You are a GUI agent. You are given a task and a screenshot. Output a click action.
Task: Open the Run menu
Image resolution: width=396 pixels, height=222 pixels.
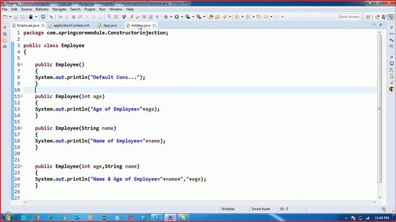102,9
